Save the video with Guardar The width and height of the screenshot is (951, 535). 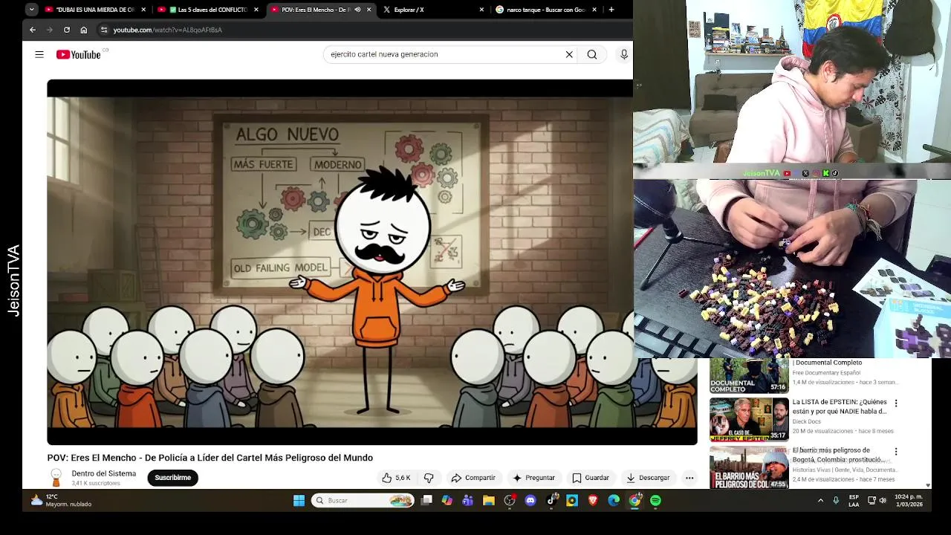(591, 478)
